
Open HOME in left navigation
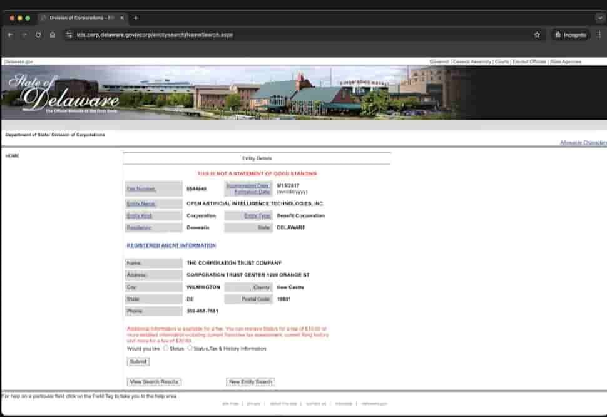13,156
